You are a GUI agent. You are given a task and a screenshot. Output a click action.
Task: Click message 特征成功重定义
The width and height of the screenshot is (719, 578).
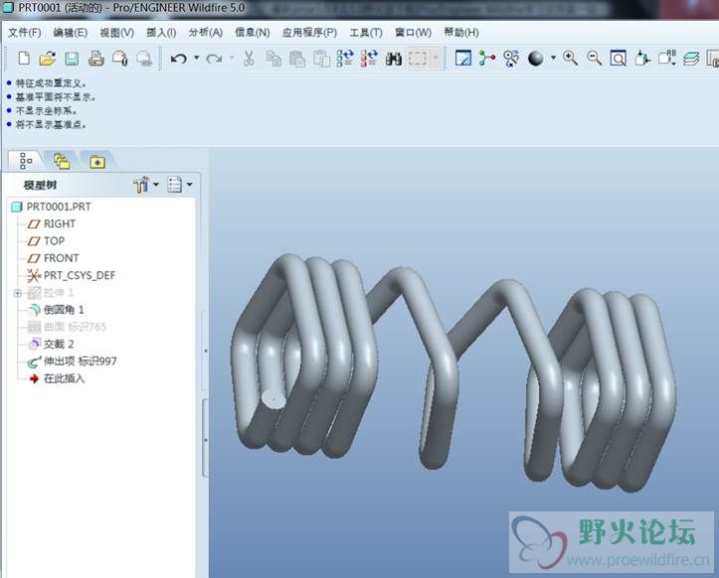pos(51,83)
